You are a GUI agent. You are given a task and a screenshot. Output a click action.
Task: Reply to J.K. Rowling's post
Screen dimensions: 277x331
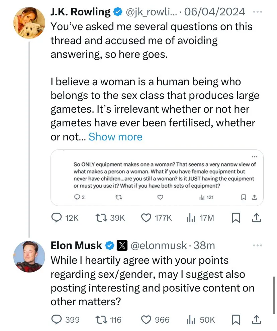(x=57, y=218)
